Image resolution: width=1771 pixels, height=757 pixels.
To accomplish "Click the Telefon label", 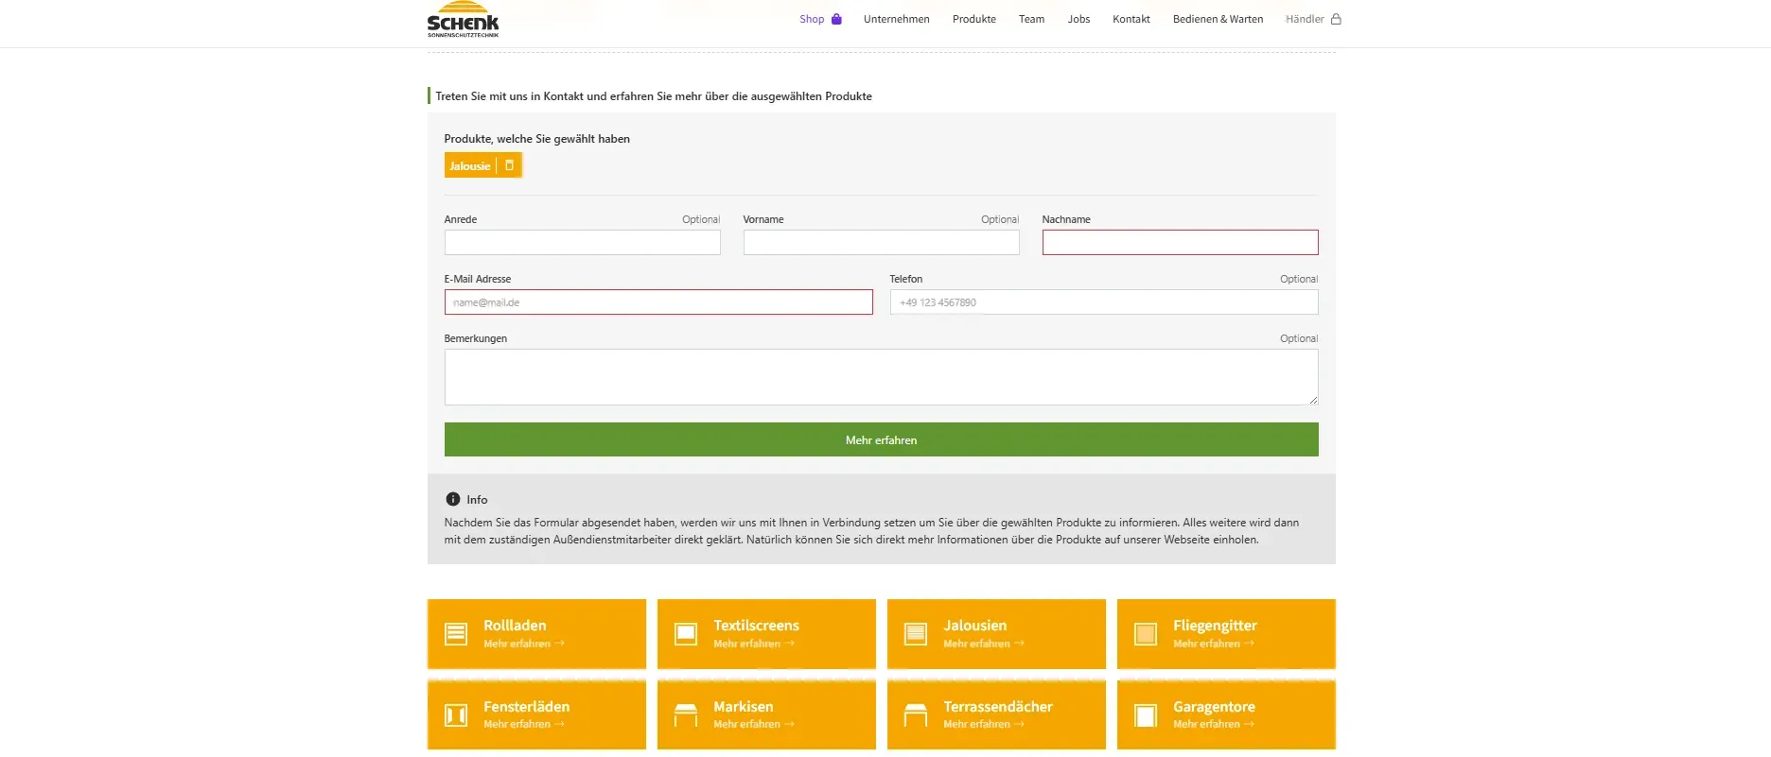I will coord(905,279).
